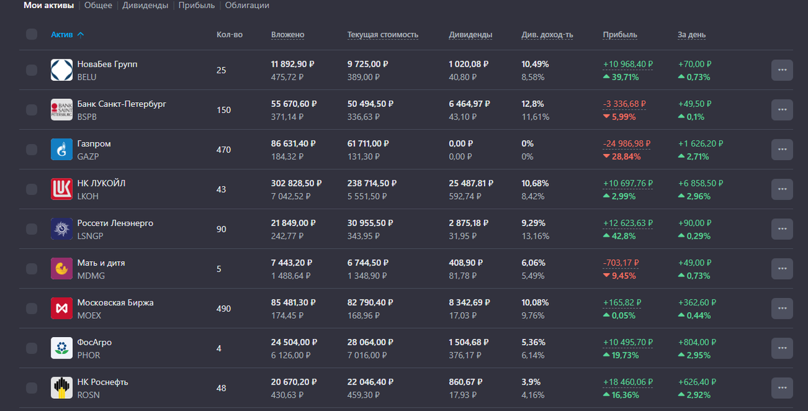
Task: Click dividend yield 9,29% value
Action: tap(533, 223)
